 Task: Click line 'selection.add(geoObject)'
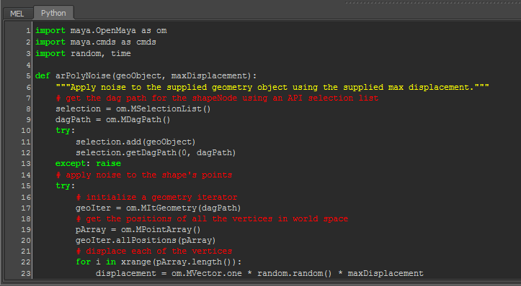[x=135, y=142]
